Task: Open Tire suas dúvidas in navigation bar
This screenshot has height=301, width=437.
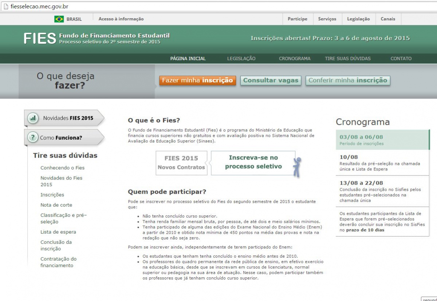Action: tap(347, 59)
